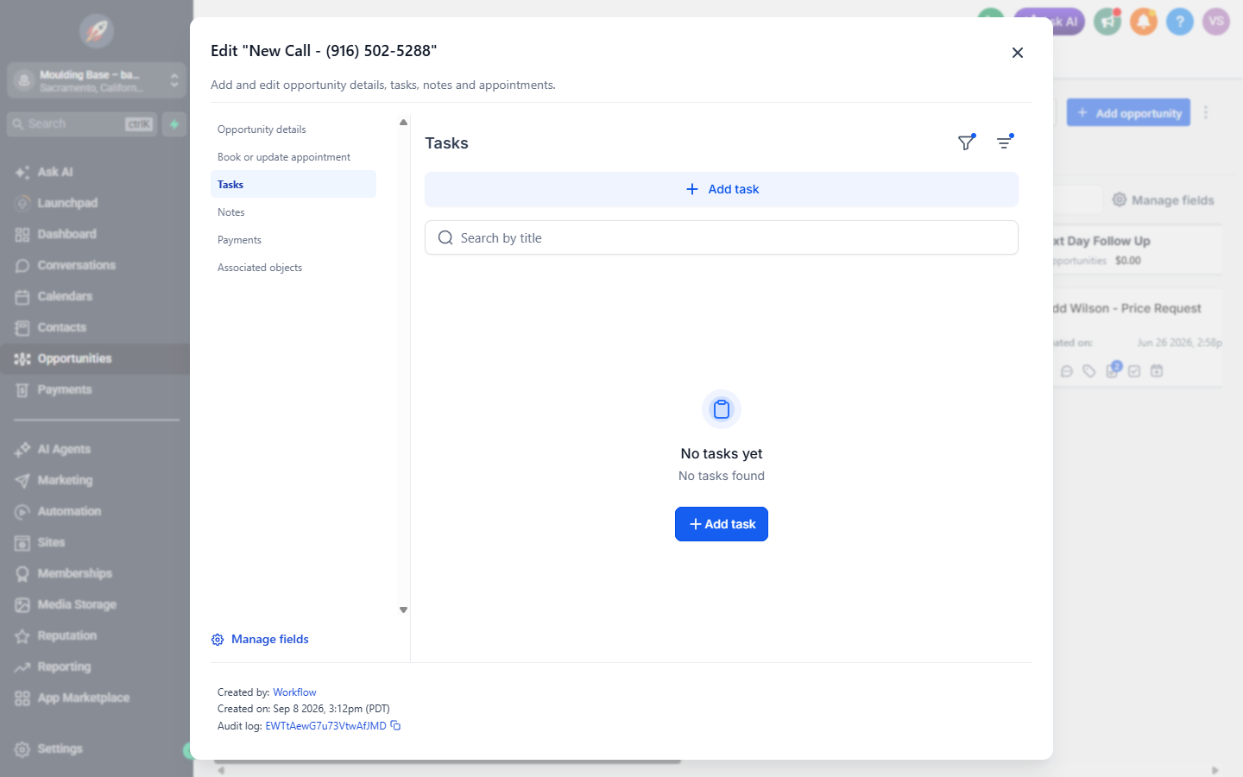1243x777 pixels.
Task: Click the sidebar Search box
Action: (x=82, y=124)
